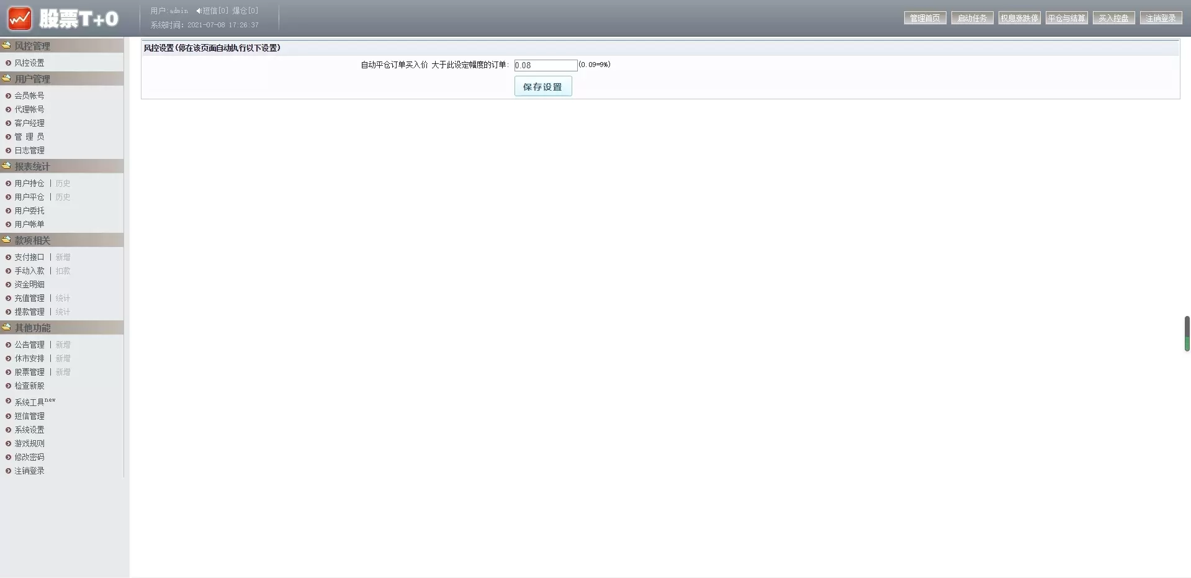Collapse the 用户管理 sidebar section
Screen dimensions: 1191x578
[x=32, y=79]
